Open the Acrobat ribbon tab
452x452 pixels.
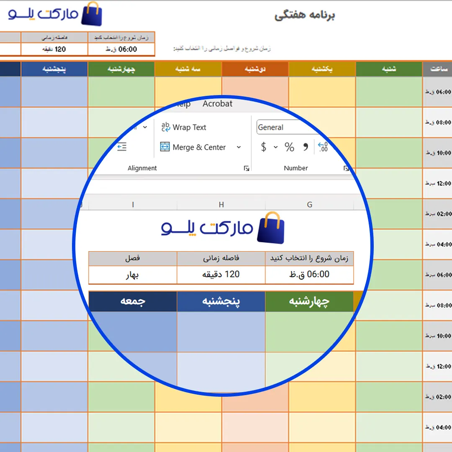[217, 104]
